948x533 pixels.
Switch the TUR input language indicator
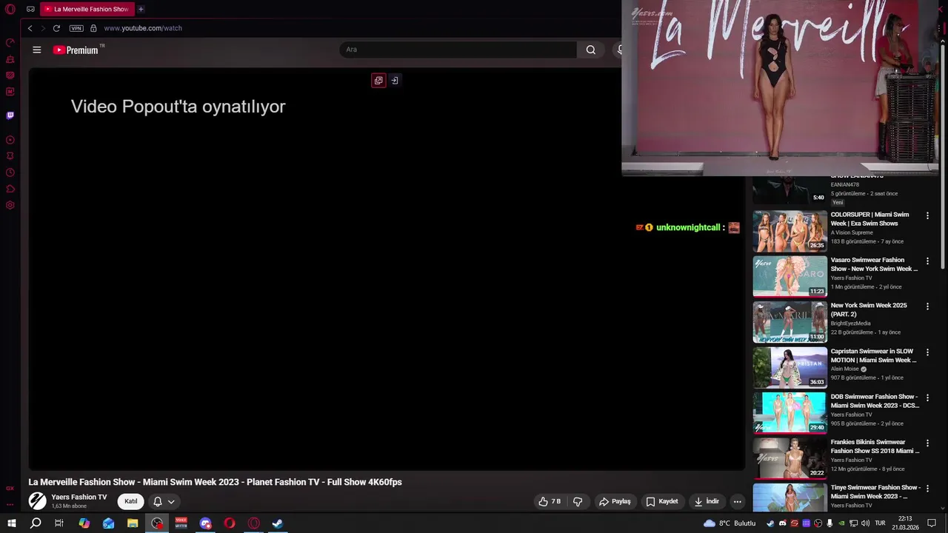click(x=880, y=523)
